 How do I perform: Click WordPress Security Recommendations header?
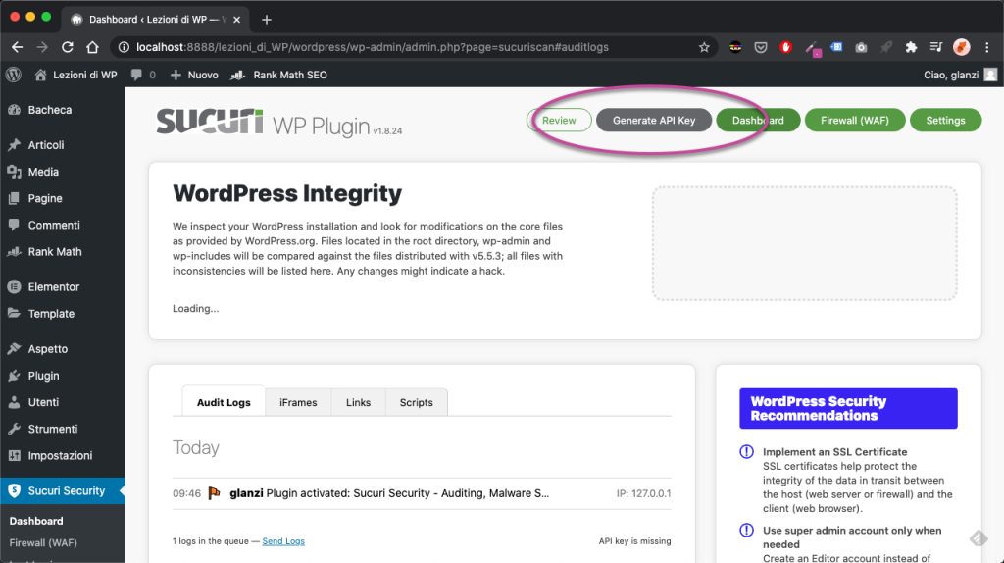848,409
